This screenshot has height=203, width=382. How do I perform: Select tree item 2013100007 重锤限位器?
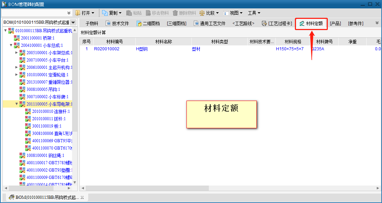[x=49, y=82]
